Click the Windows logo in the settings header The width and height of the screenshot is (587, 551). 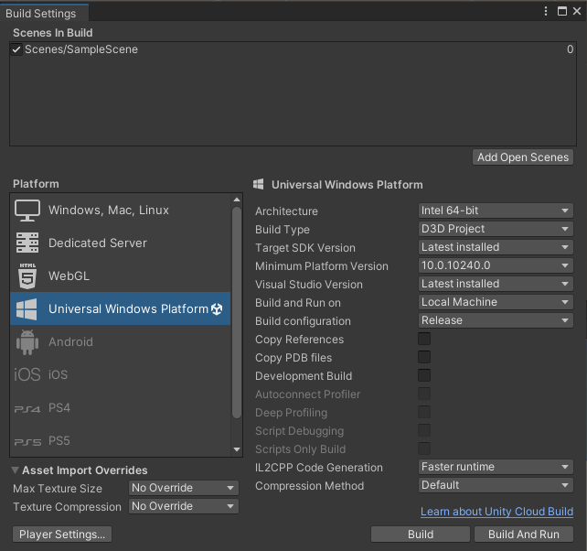pos(259,184)
